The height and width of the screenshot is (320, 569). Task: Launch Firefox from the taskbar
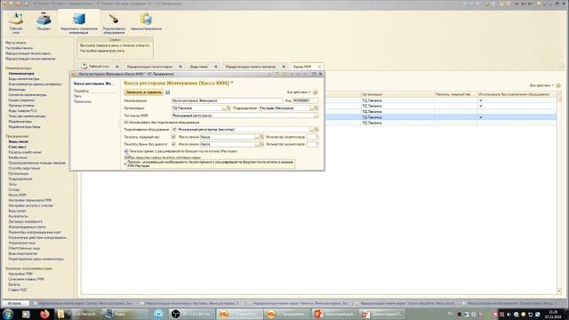[x=44, y=314]
